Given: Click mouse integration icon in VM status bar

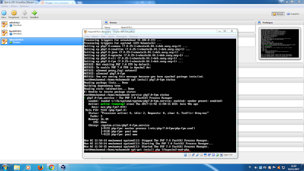Looking at the screenshot, I should pos(217,155).
